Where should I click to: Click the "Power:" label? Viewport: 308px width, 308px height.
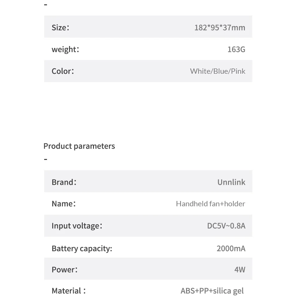(65, 269)
